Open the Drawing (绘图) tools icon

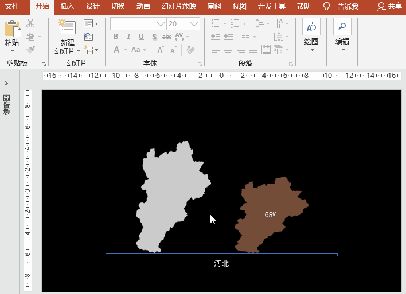tap(311, 27)
